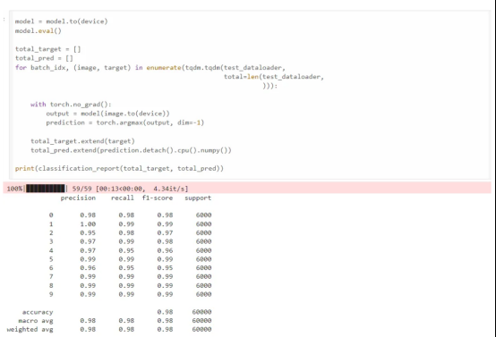Click the 'total_target = []' line

[x=47, y=49]
